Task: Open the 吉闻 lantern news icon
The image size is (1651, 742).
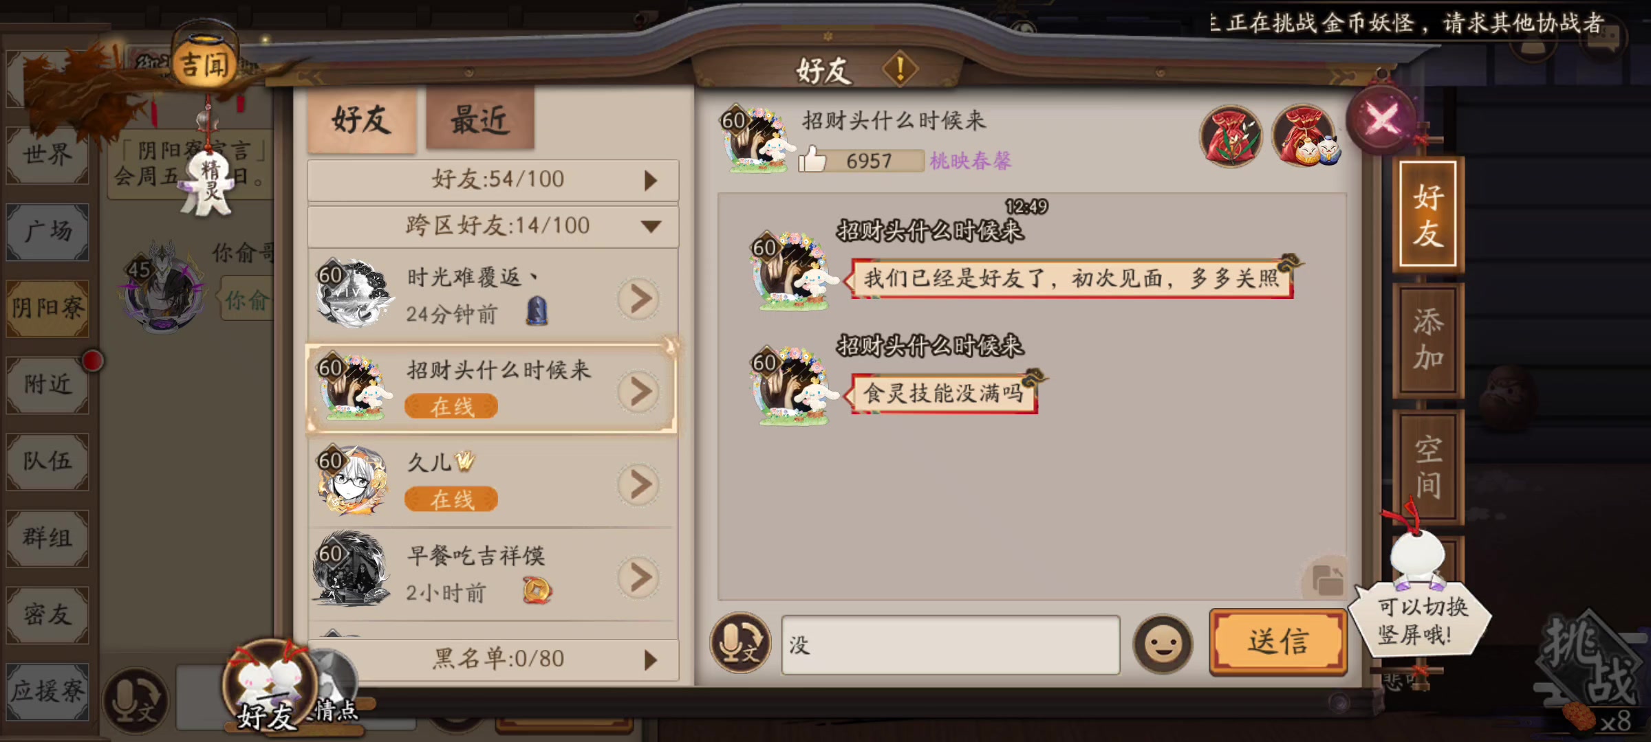Action: pos(204,63)
